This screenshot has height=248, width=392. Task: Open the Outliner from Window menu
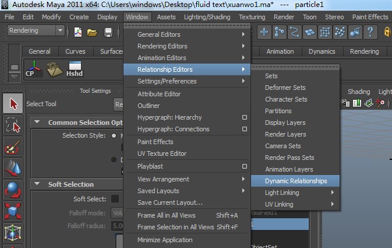point(187,106)
